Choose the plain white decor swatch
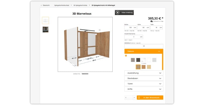Image resolution: width=204 pixels, height=105 pixels. pyautogui.click(x=149, y=60)
